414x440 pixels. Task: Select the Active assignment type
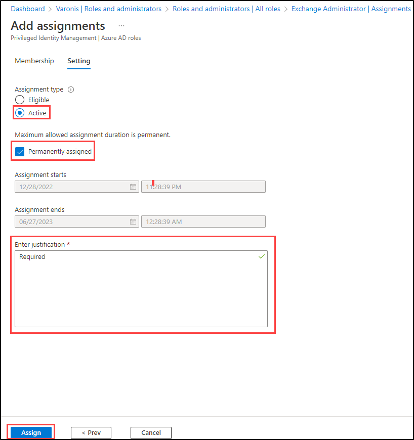click(x=19, y=113)
